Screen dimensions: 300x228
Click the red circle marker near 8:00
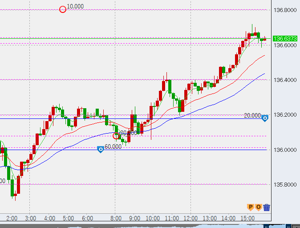(x=116, y=135)
